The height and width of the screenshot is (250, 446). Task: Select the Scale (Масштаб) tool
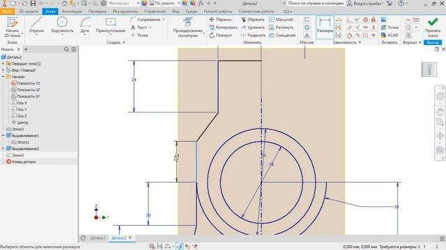281,19
